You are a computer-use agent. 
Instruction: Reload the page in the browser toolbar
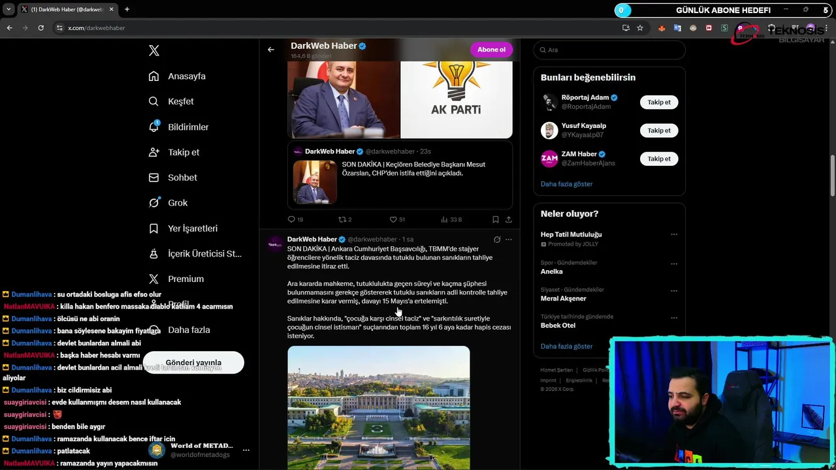(40, 28)
